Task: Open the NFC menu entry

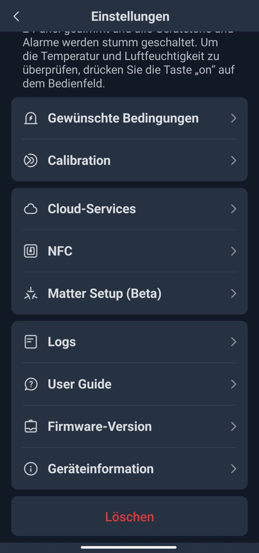Action: [x=129, y=251]
